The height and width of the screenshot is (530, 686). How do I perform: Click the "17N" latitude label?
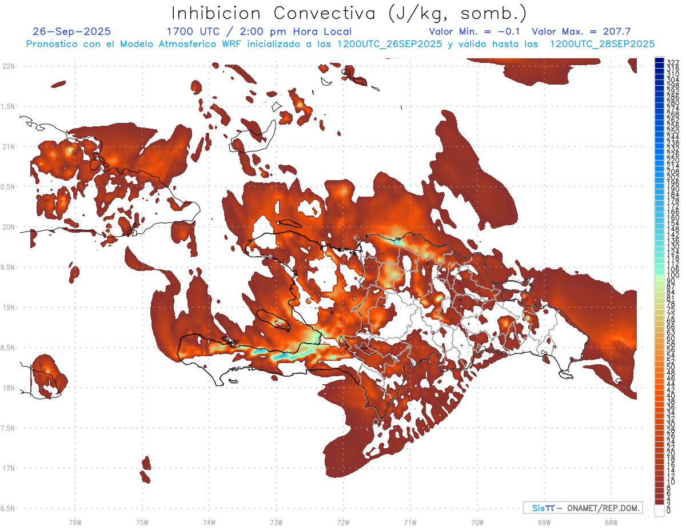[8, 468]
